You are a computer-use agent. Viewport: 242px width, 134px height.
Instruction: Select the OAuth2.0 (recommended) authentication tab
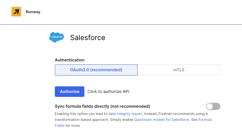click(x=96, y=70)
